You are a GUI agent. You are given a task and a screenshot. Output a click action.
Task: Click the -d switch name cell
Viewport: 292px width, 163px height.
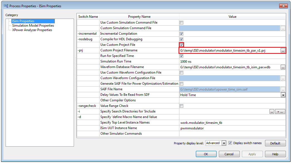coord(88,117)
